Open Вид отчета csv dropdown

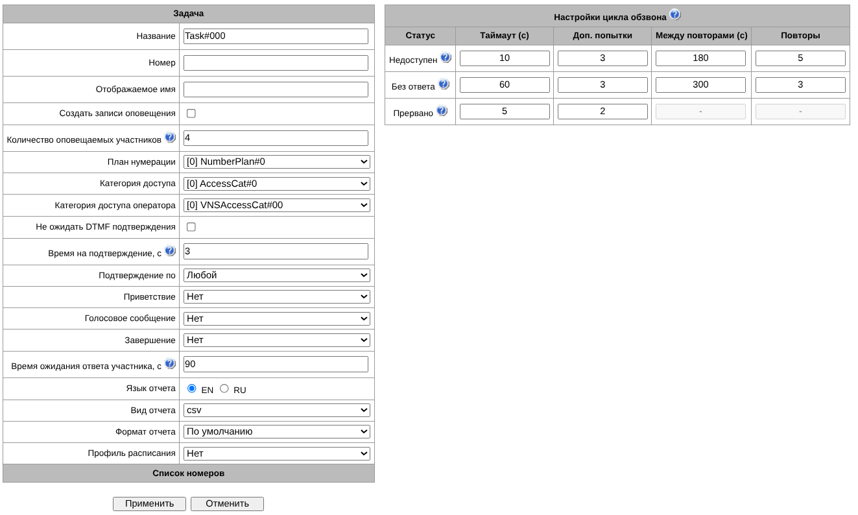[x=276, y=411]
